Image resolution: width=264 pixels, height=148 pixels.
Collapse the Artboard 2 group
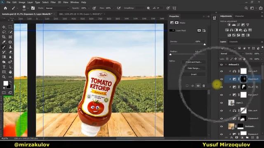(226, 65)
